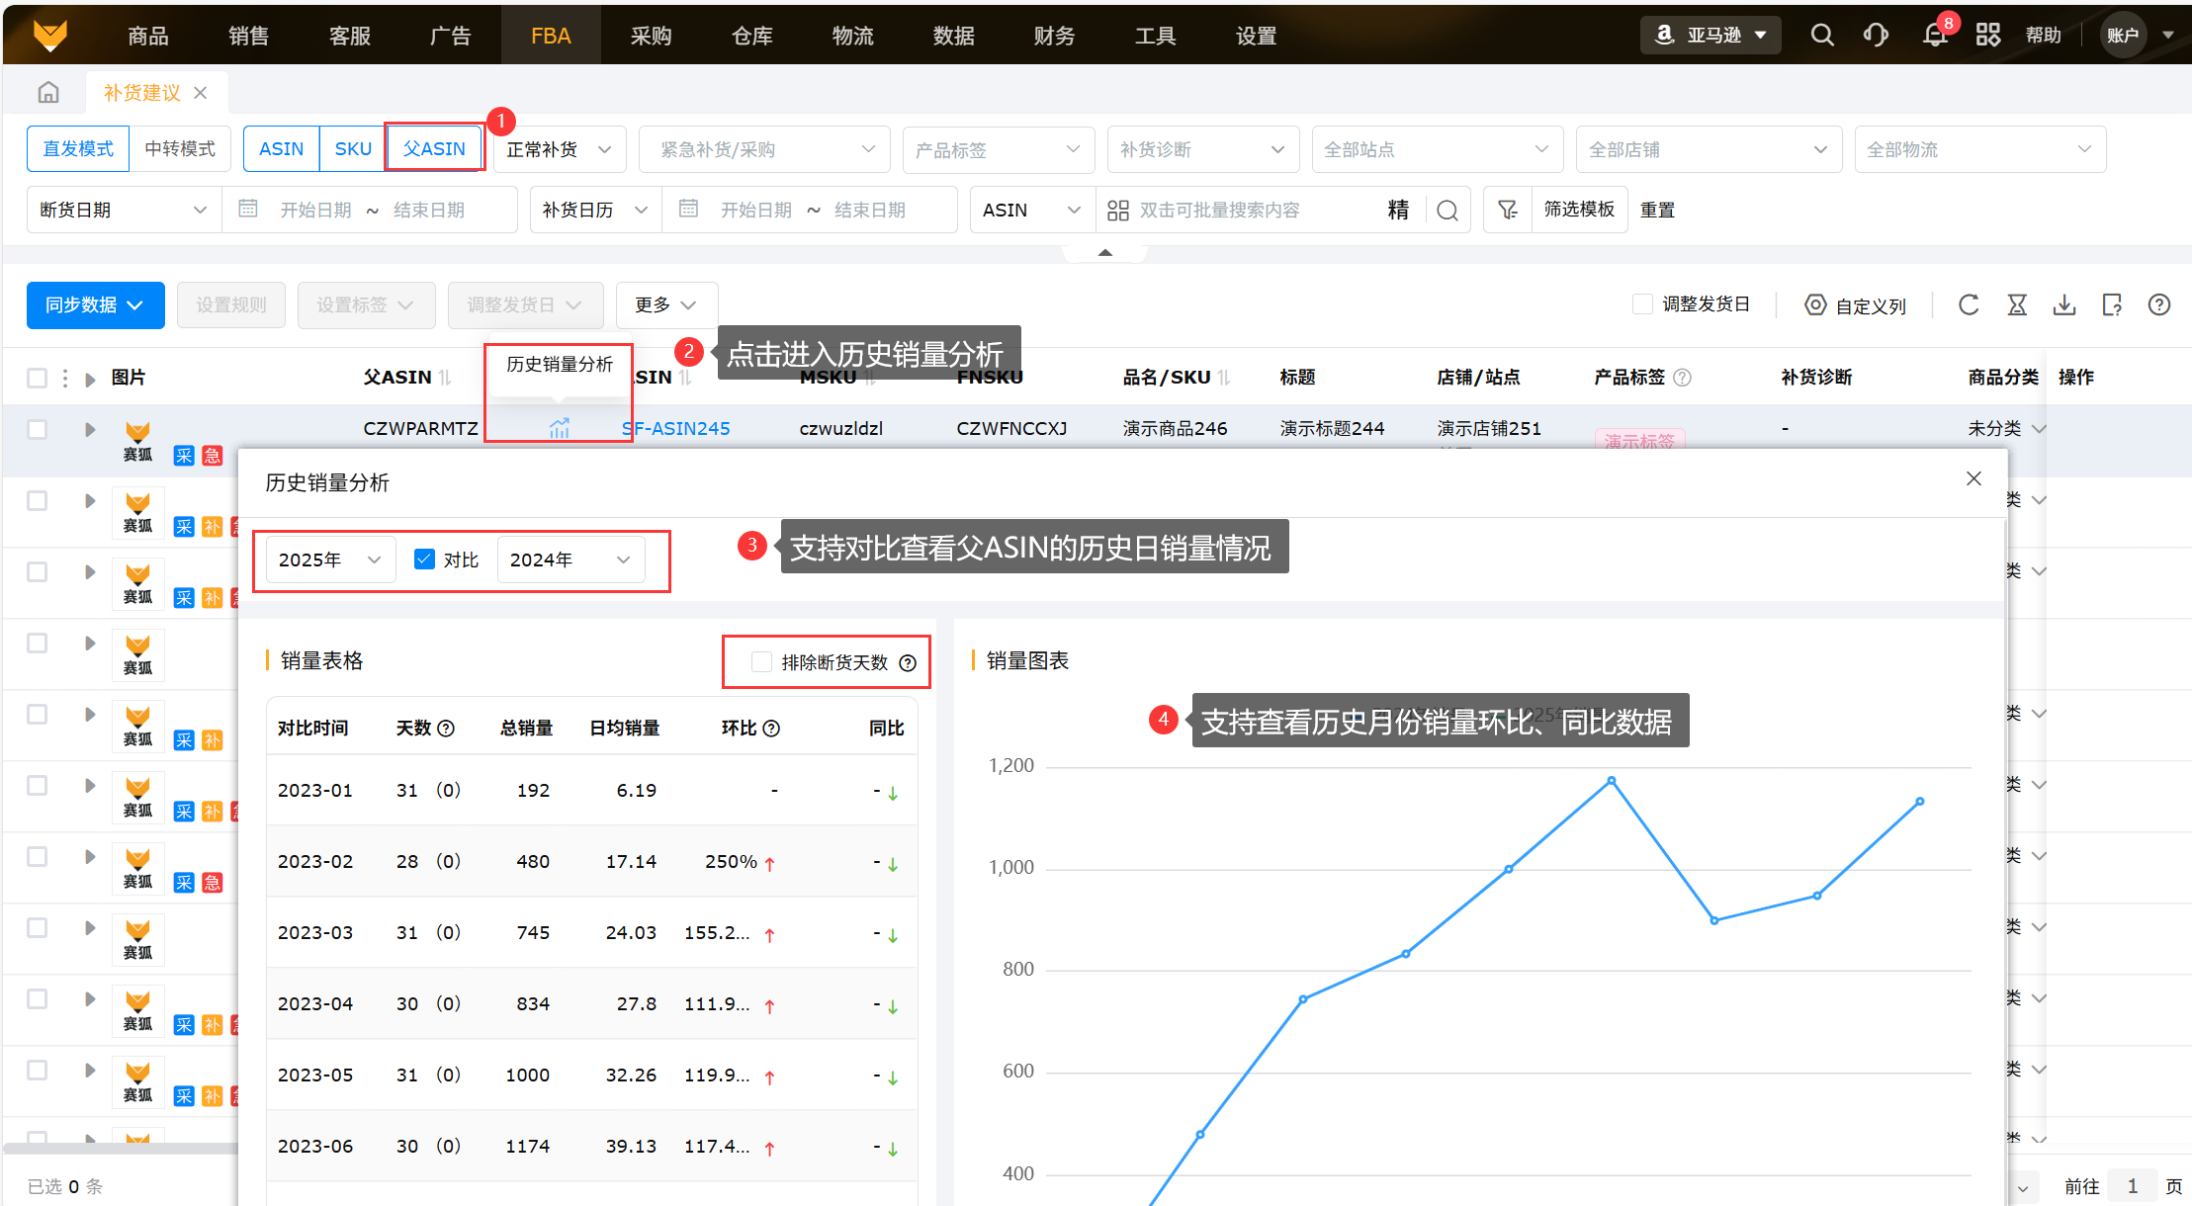This screenshot has height=1206, width=2192.
Task: Open the 数据 top menu
Action: 953,36
